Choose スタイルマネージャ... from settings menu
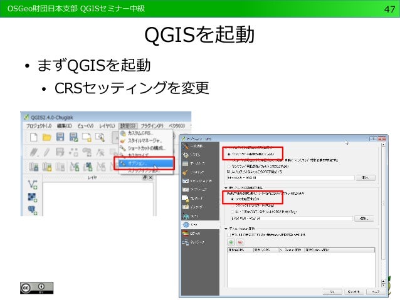The height and width of the screenshot is (300, 400). click(146, 140)
